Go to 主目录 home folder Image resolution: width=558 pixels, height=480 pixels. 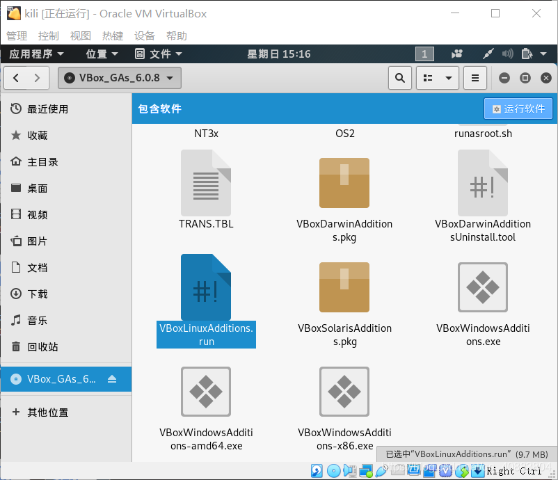coord(66,162)
